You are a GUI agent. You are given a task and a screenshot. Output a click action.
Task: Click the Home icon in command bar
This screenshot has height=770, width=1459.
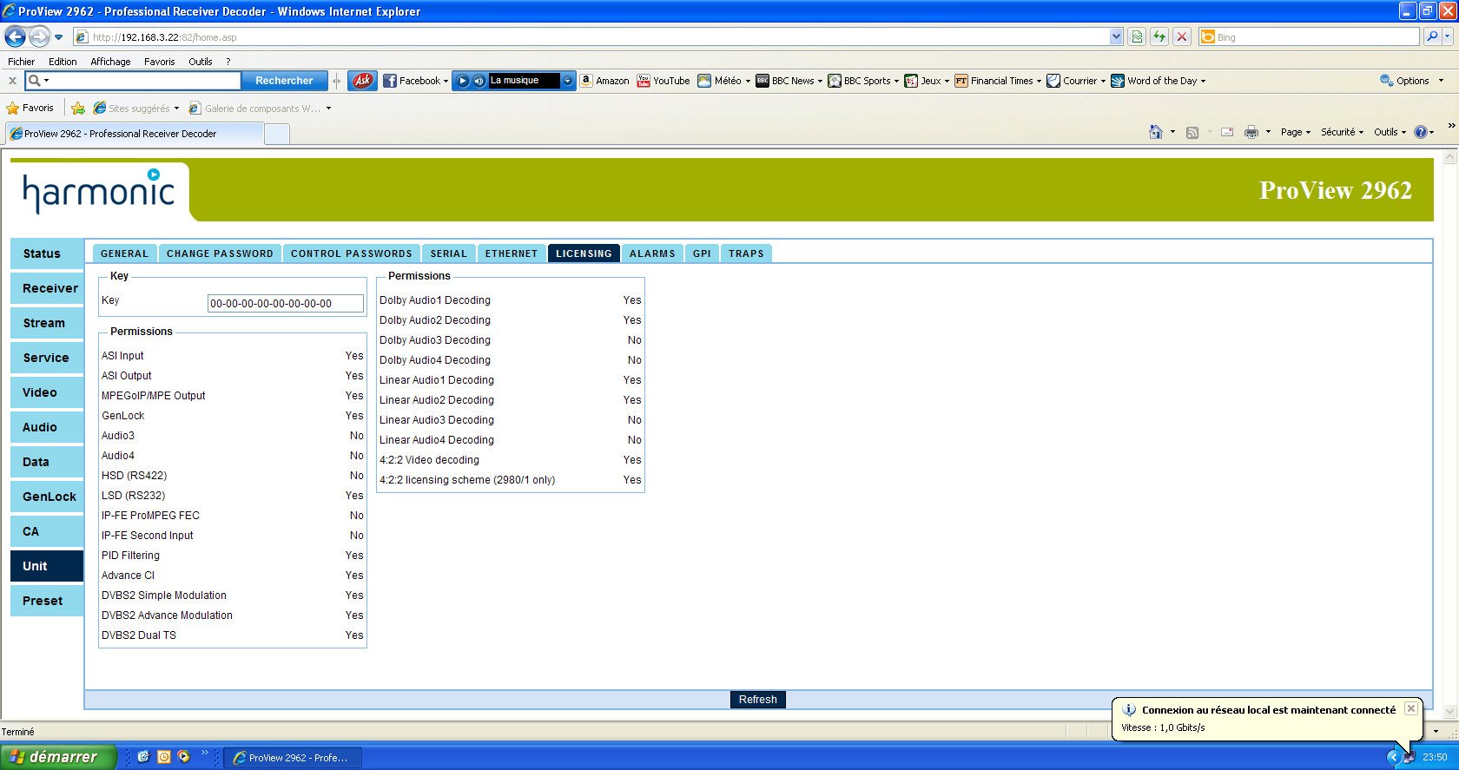point(1156,132)
